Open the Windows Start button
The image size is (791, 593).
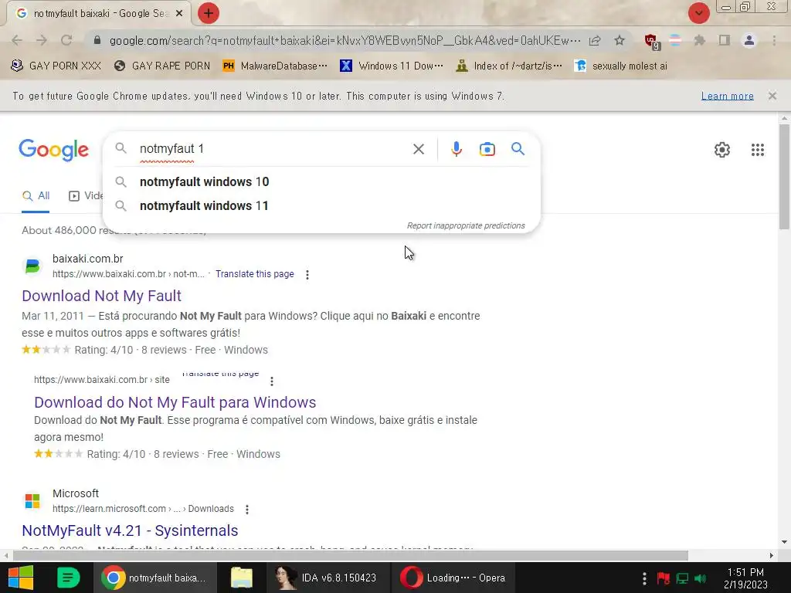(x=21, y=578)
